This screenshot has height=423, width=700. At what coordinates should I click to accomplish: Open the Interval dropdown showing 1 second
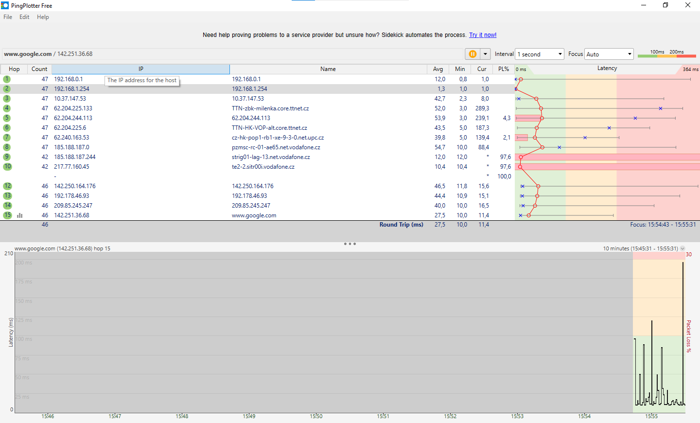click(x=539, y=54)
